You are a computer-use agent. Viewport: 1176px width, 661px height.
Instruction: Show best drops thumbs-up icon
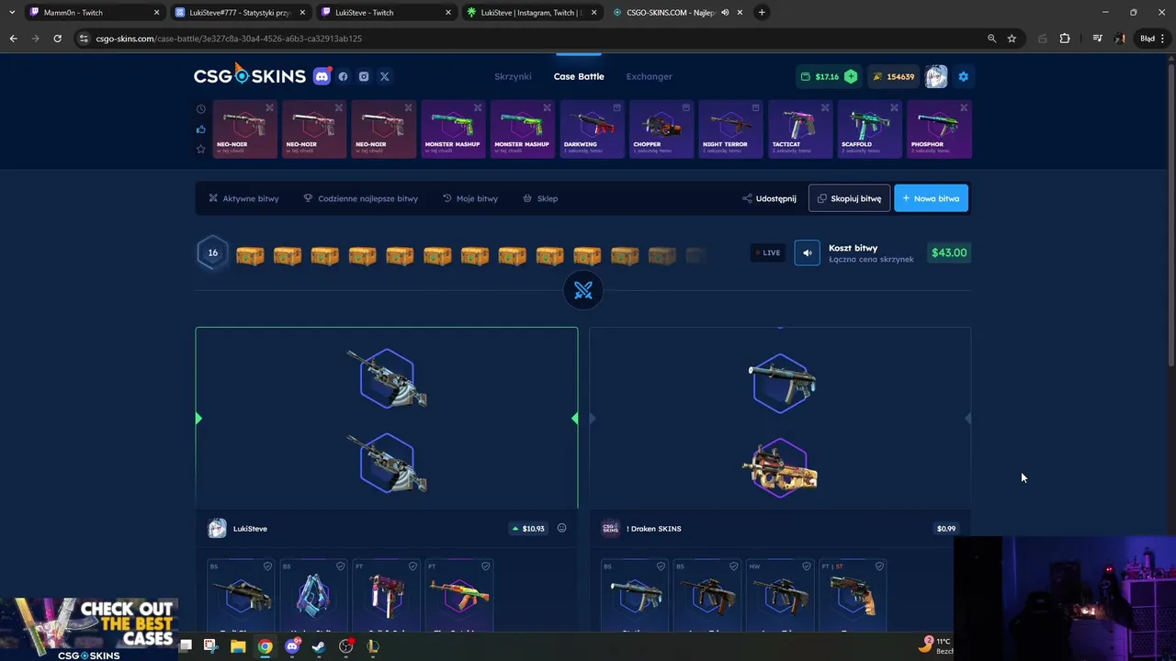(201, 129)
